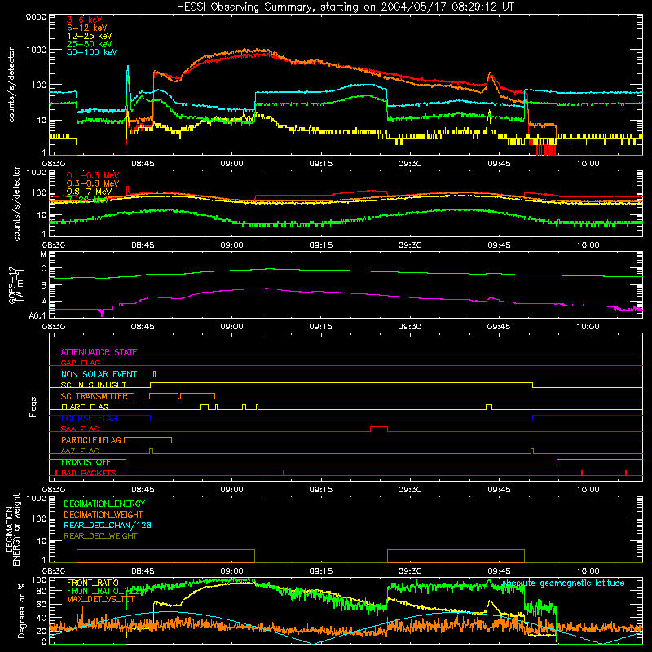Click the DECIMATION_WEIGHT legend label
This screenshot has height=652, width=652.
(104, 514)
